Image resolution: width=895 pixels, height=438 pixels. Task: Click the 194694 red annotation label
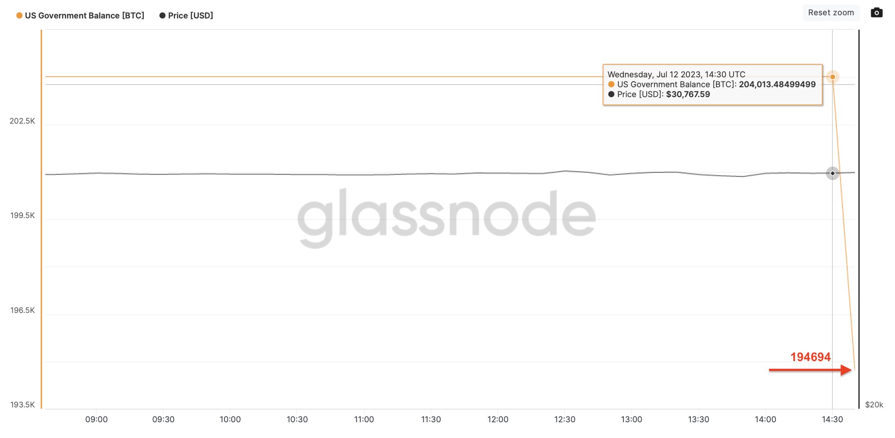point(810,357)
